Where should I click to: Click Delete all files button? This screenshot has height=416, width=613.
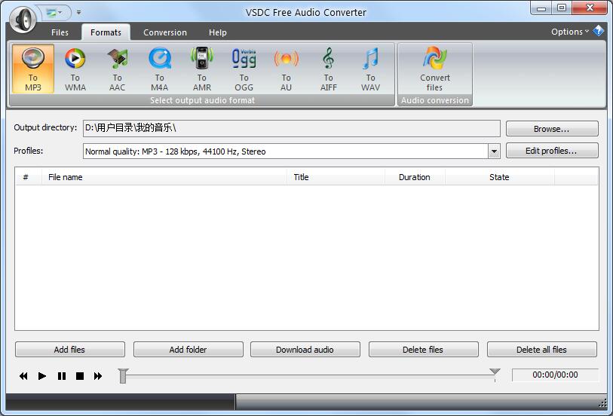tap(542, 349)
